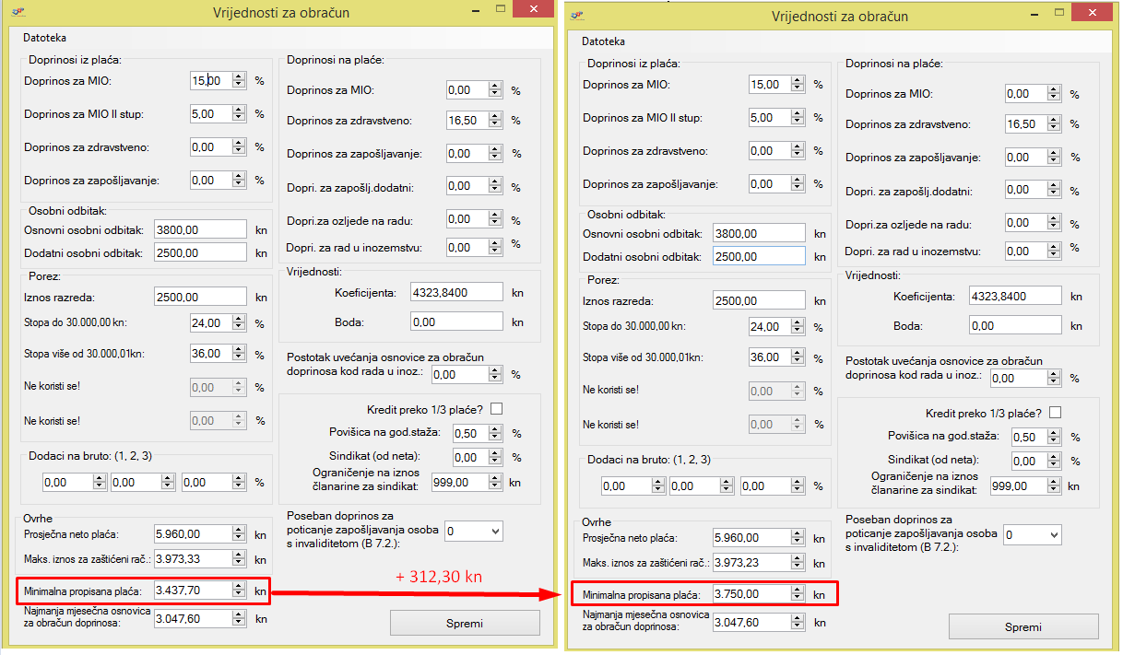Close the left Vrijednosti za obračun window
This screenshot has width=1123, height=655.
532,8
